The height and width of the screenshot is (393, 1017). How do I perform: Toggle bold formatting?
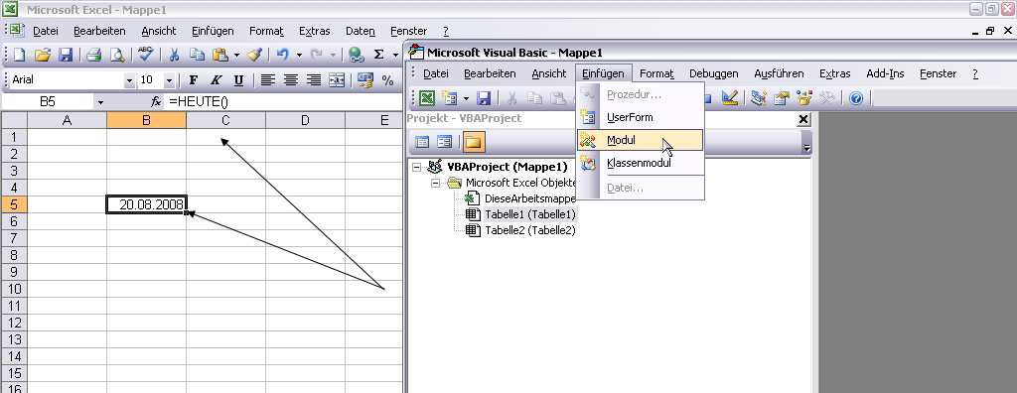[194, 80]
